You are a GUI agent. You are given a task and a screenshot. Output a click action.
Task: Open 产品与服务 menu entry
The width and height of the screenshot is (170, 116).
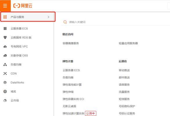(x=28, y=17)
